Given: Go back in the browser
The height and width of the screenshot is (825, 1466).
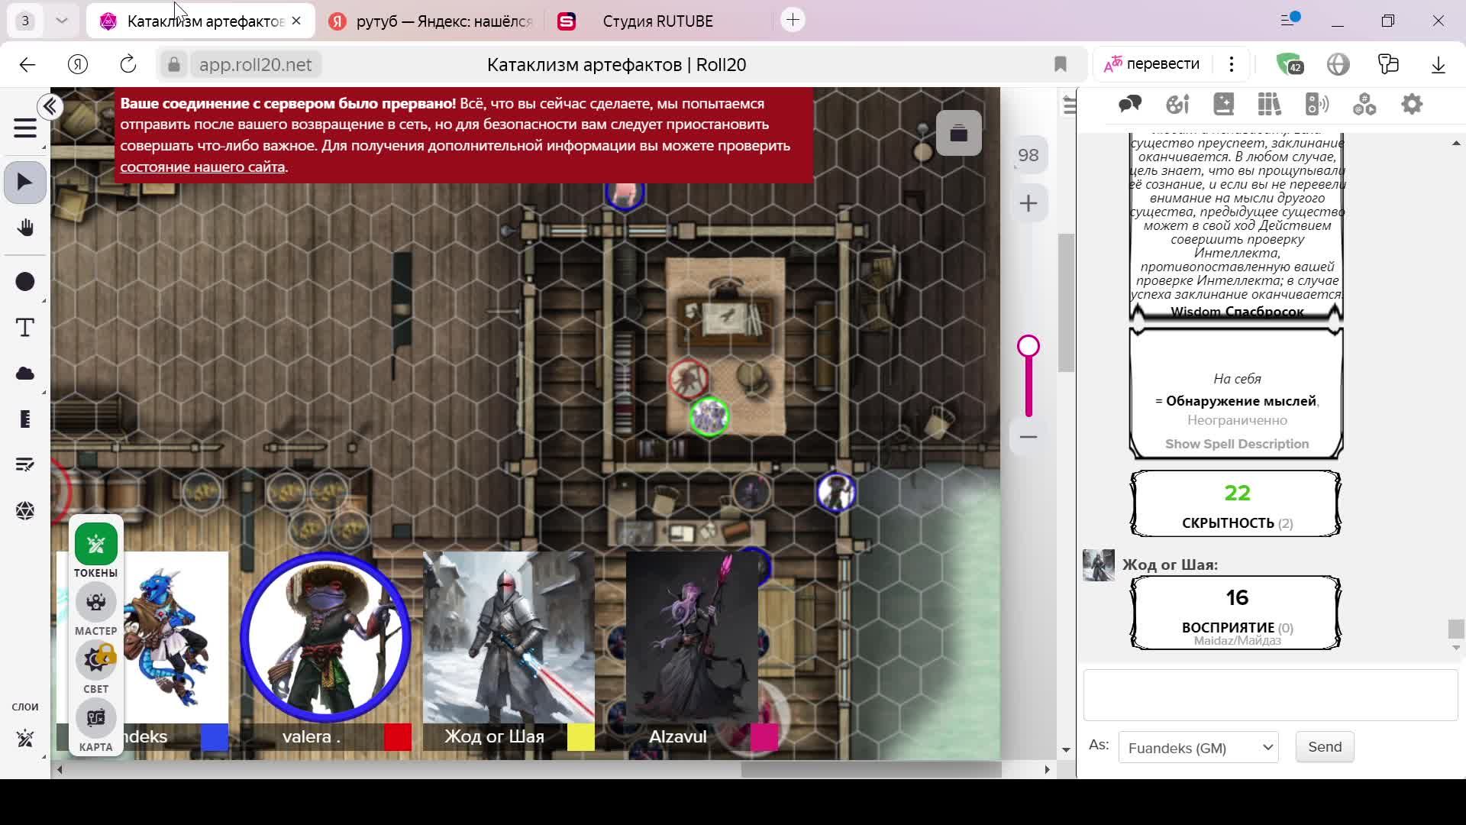Looking at the screenshot, I should tap(27, 65).
